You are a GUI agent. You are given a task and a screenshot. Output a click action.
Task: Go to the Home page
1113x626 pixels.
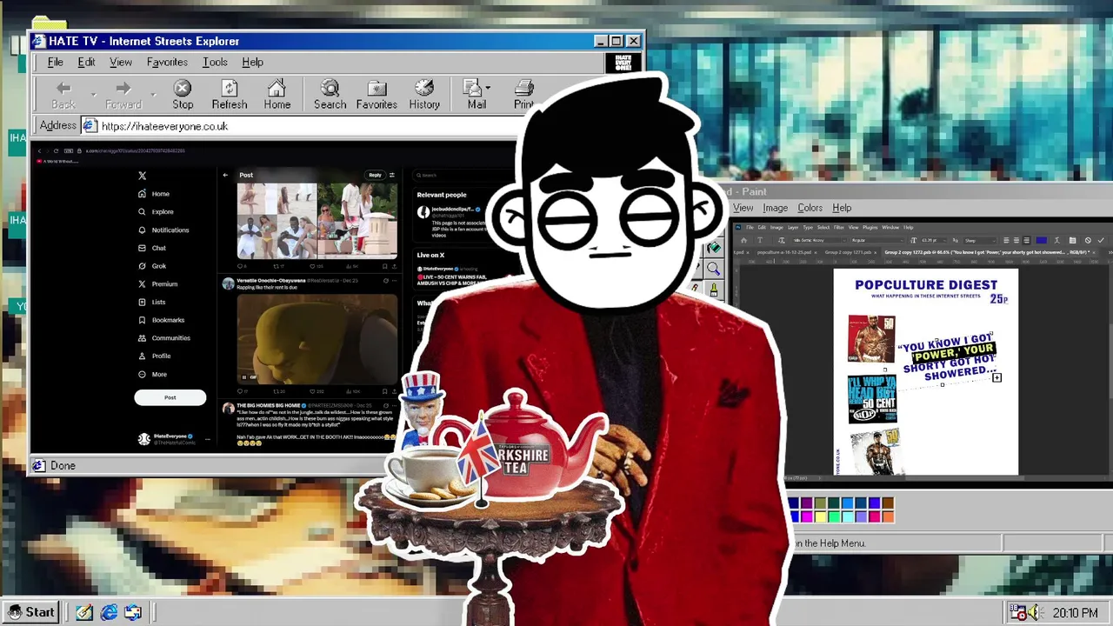coord(277,95)
